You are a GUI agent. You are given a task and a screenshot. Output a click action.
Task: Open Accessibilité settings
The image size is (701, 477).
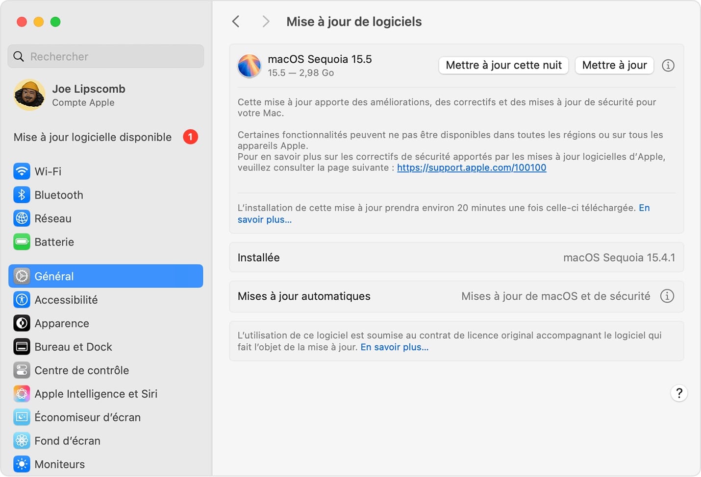click(106, 300)
